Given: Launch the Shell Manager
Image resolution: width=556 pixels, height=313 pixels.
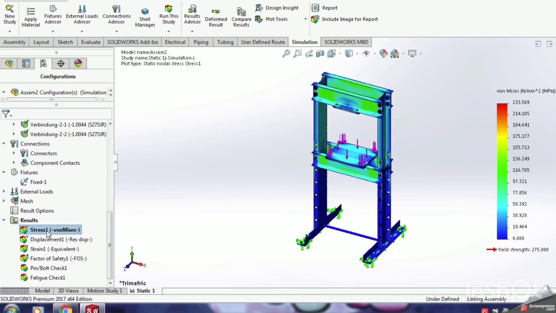Looking at the screenshot, I should pyautogui.click(x=145, y=17).
